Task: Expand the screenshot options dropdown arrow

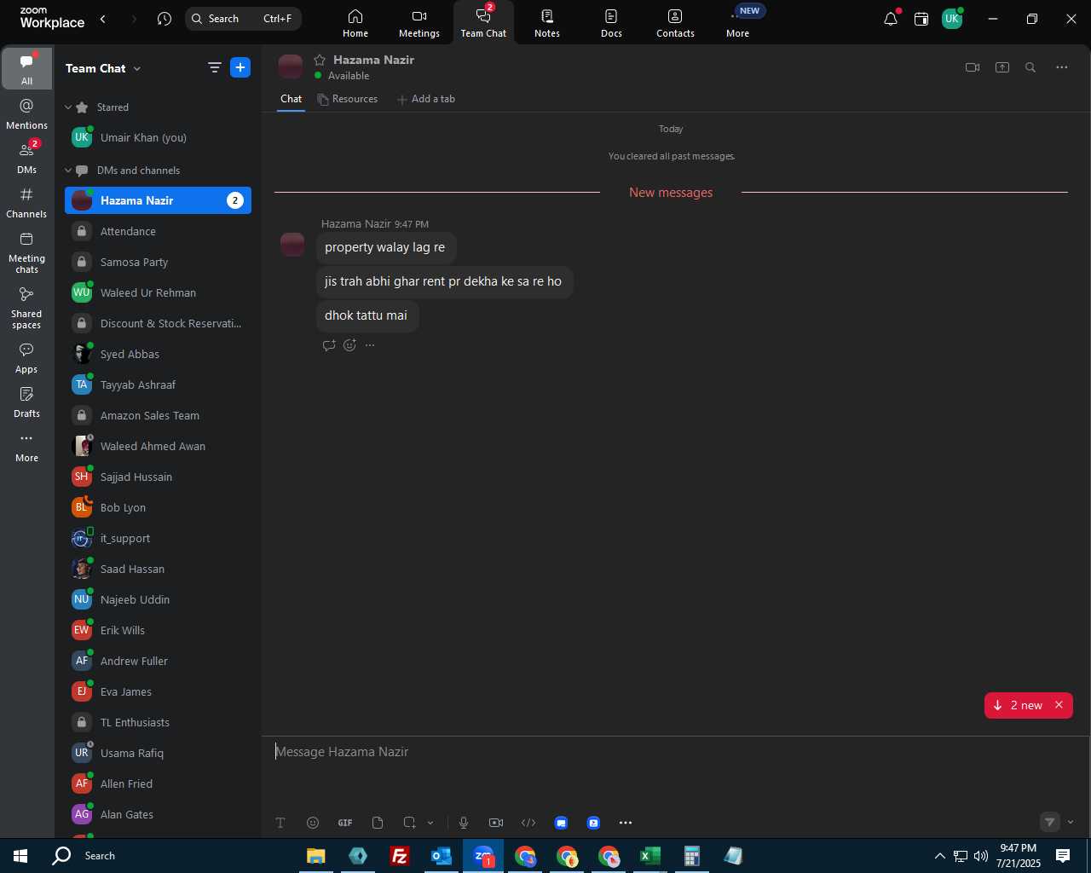Action: (x=430, y=823)
